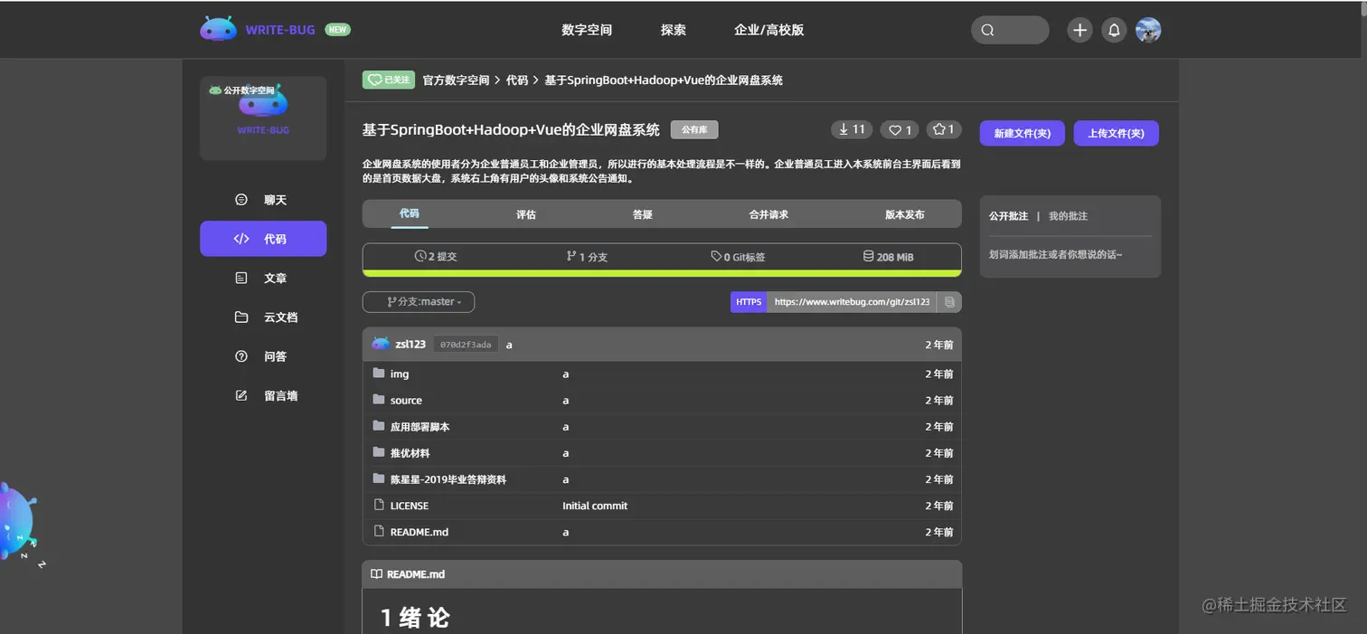The image size is (1367, 634).
Task: Click the green repository progress bar
Action: point(661,271)
